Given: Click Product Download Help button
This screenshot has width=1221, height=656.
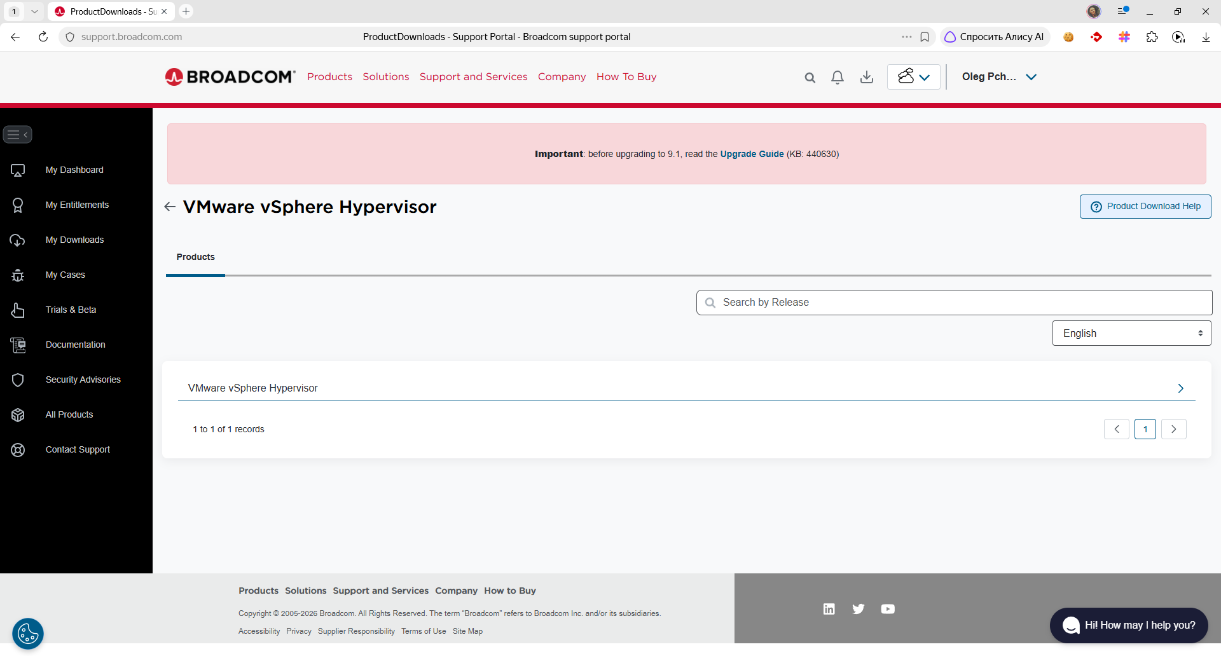Looking at the screenshot, I should point(1145,207).
